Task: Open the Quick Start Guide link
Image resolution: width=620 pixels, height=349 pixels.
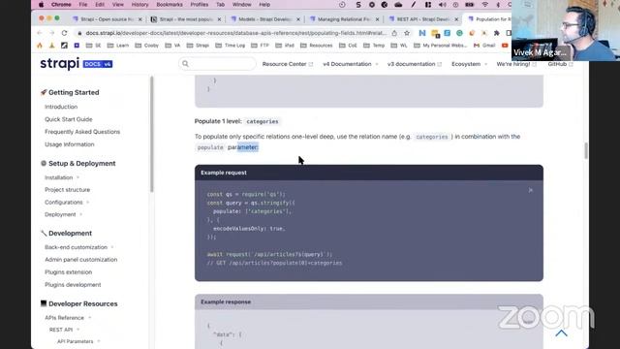Action: [69, 119]
